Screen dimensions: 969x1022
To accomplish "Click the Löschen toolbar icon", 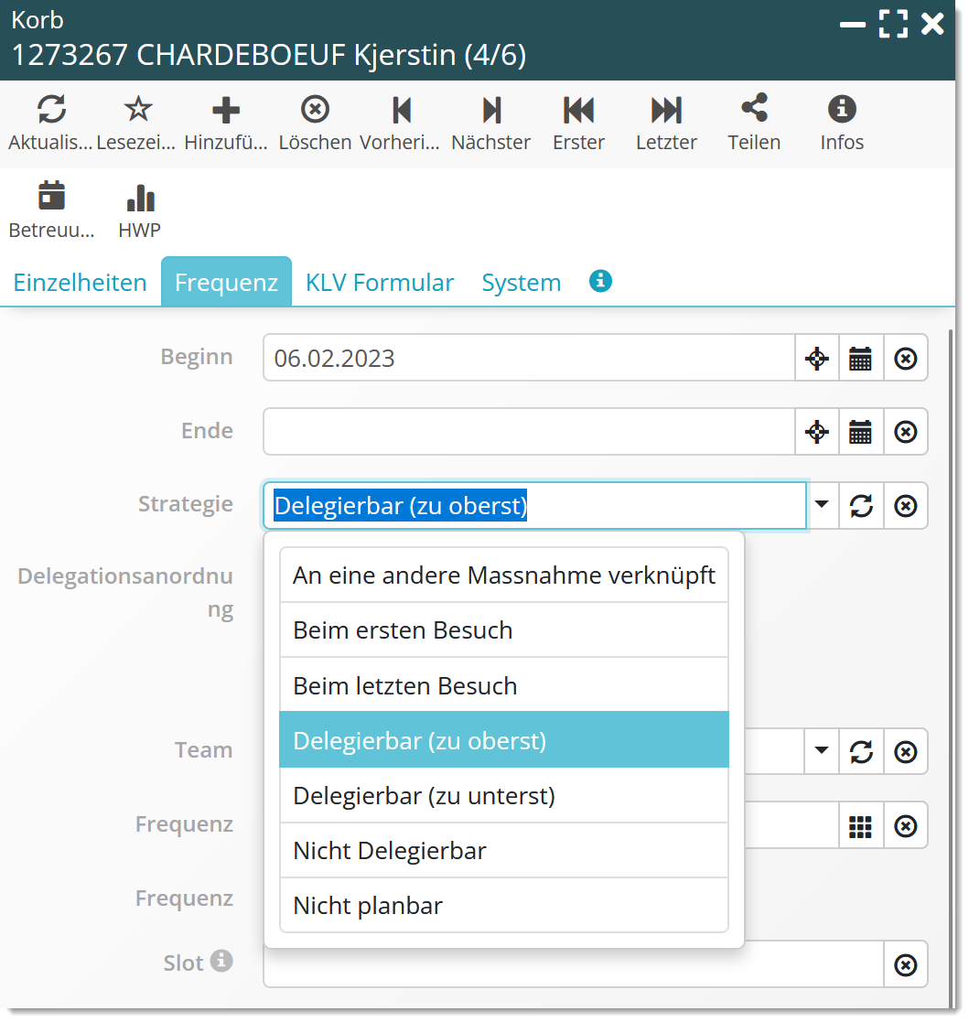I will pos(315,111).
